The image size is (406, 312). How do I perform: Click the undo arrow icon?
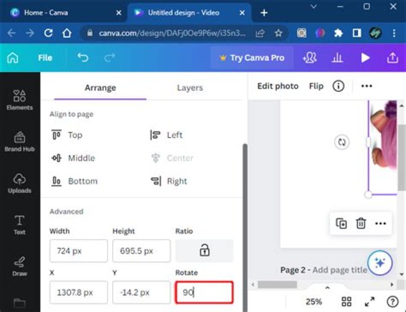[x=83, y=58]
